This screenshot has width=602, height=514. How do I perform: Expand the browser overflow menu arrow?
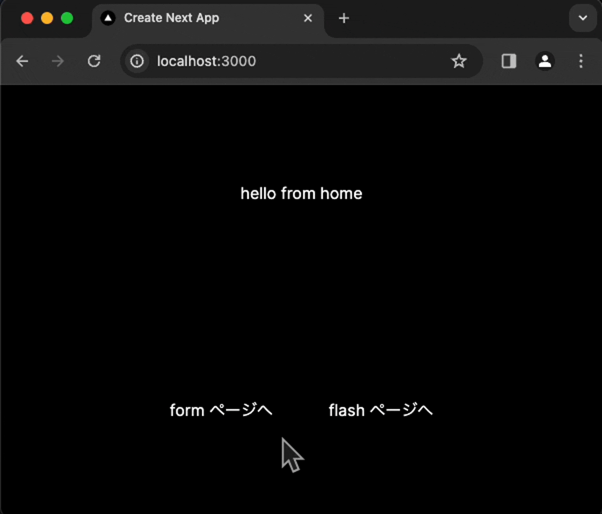tap(582, 18)
